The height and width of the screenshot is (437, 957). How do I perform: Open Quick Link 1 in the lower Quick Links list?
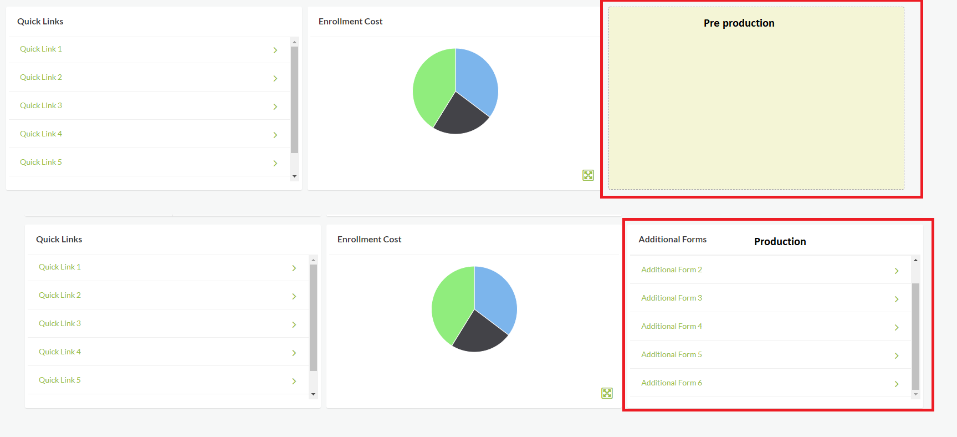(x=60, y=267)
